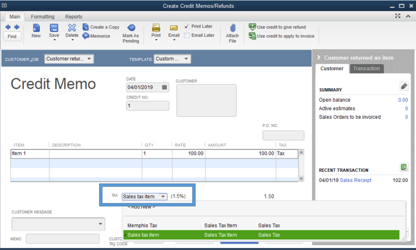Click the Memo text field

62,239
